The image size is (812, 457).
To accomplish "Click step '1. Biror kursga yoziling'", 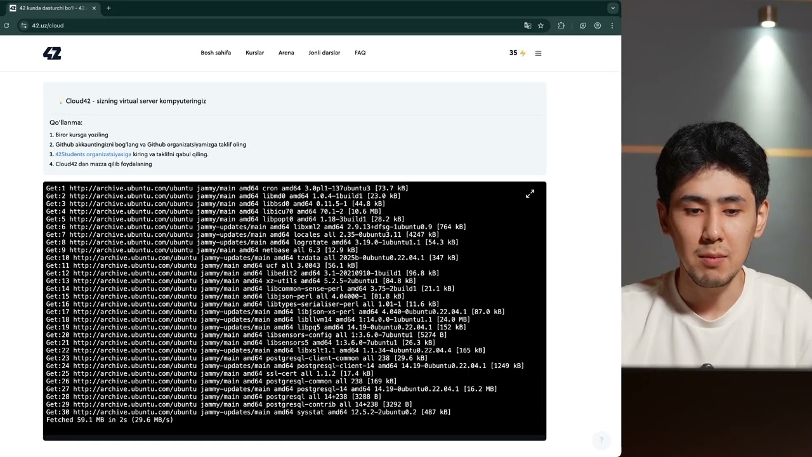I will click(79, 135).
